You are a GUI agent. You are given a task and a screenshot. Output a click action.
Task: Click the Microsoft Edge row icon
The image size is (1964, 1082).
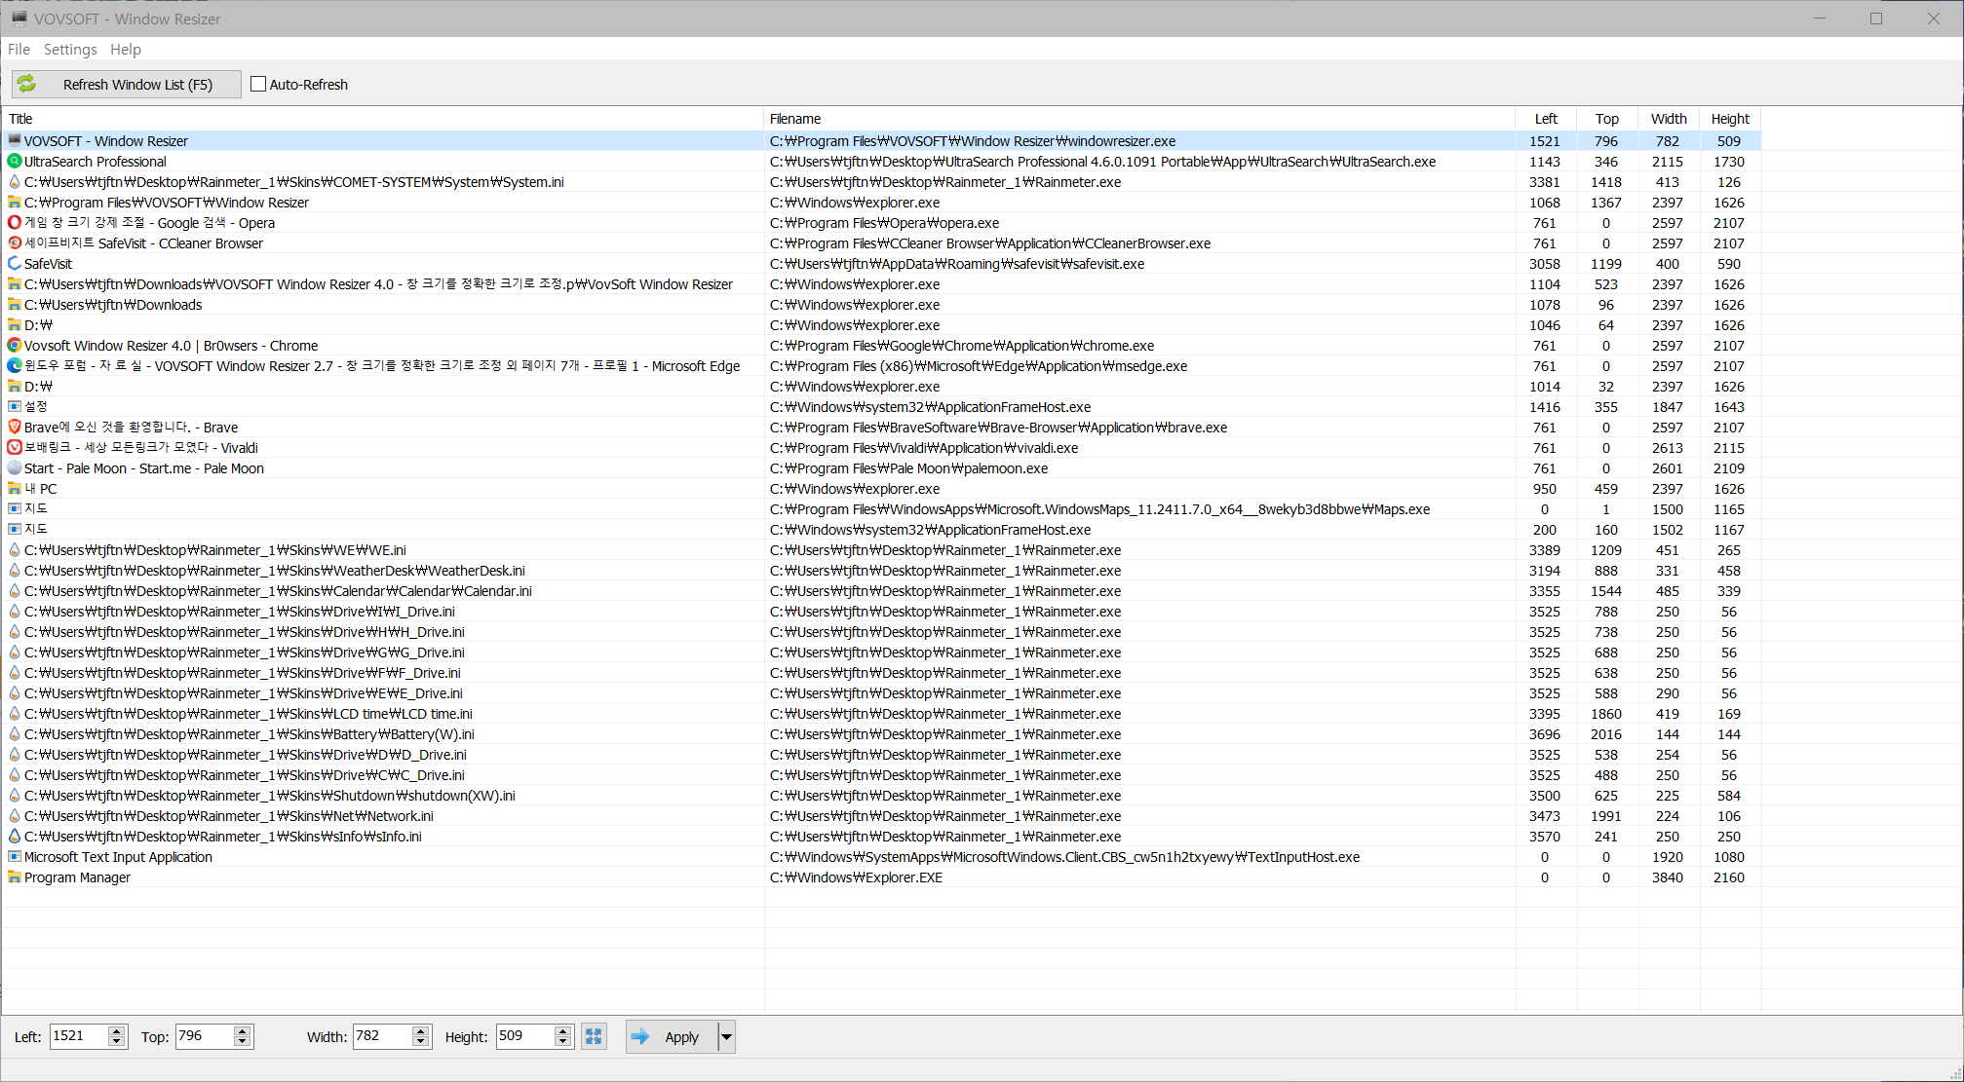click(x=15, y=365)
